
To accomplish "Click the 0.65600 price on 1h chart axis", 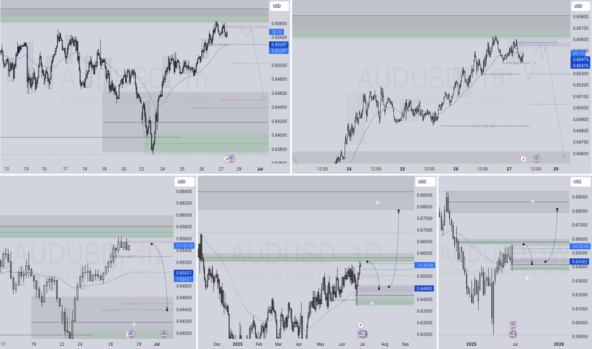I will coord(279,23).
